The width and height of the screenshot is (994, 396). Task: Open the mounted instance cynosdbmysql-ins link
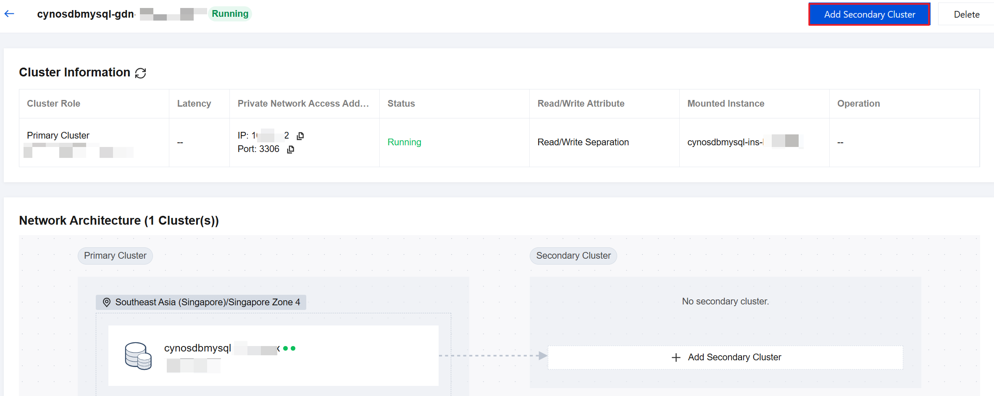[x=725, y=142]
